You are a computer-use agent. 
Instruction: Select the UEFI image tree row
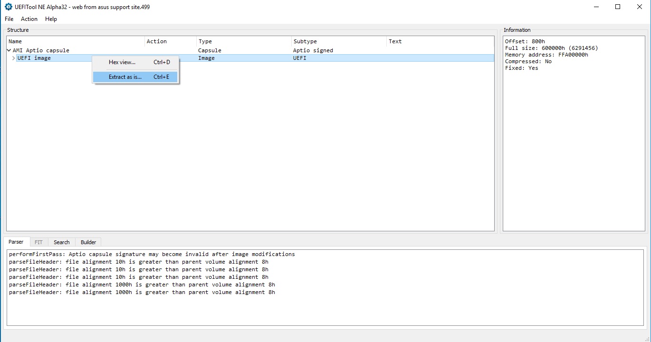point(250,58)
